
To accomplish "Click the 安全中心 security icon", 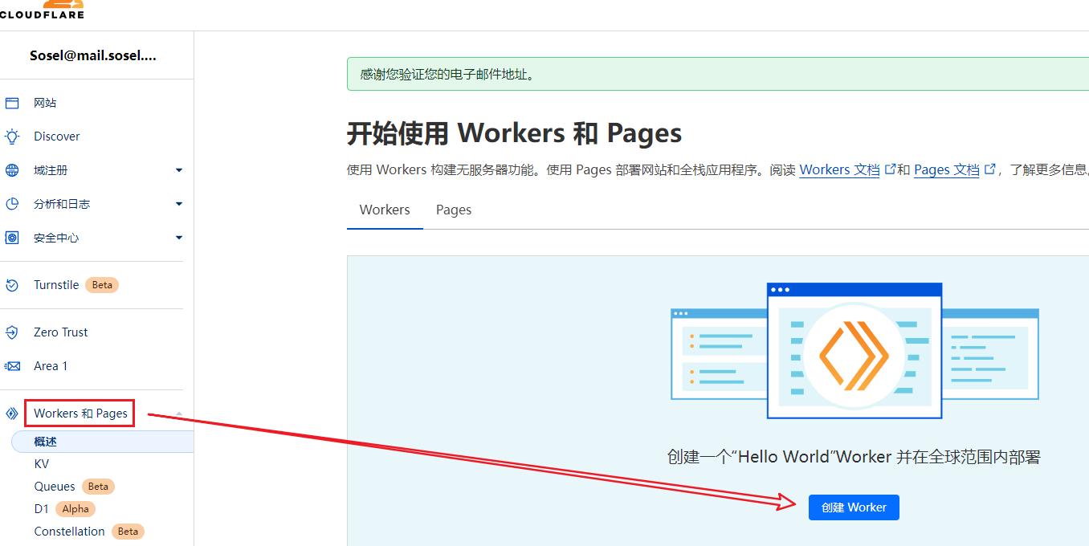I will 12,238.
